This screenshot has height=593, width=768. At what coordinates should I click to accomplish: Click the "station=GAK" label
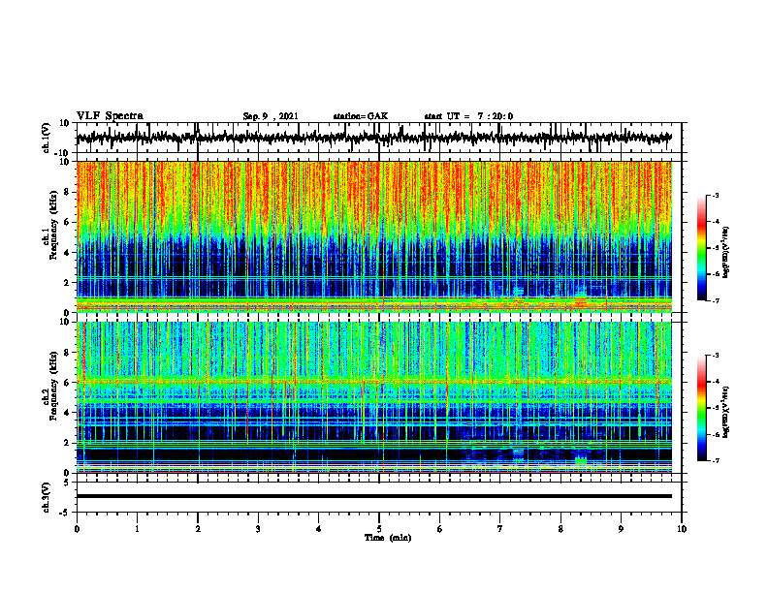pyautogui.click(x=361, y=116)
